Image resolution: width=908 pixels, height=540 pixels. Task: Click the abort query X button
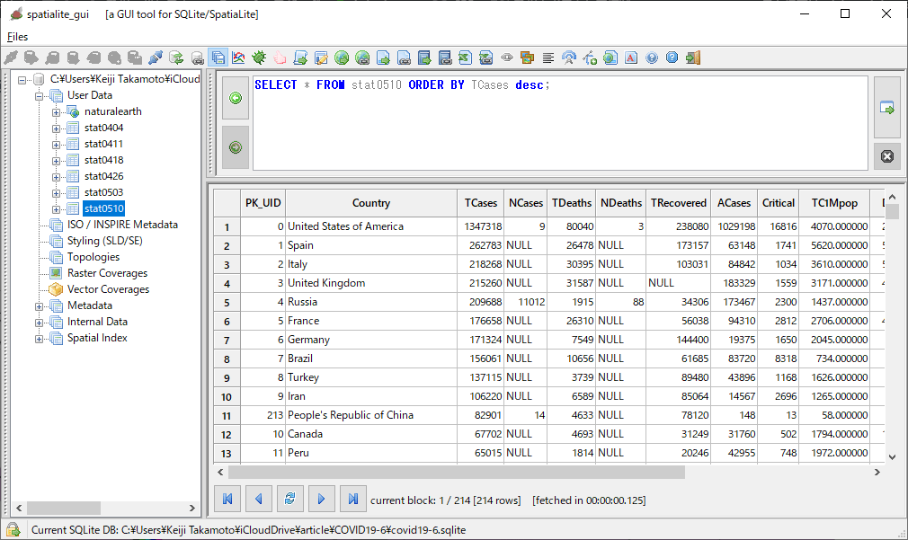pyautogui.click(x=887, y=156)
